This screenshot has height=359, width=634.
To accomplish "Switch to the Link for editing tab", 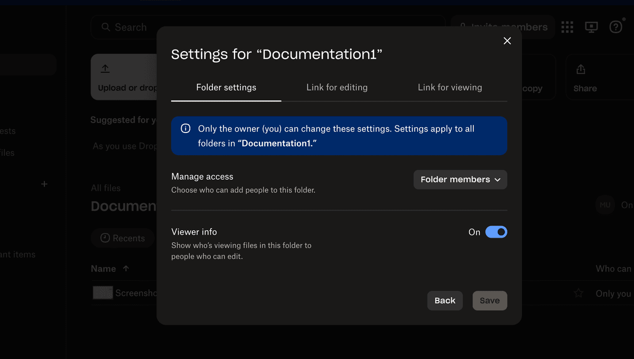I will (x=337, y=87).
